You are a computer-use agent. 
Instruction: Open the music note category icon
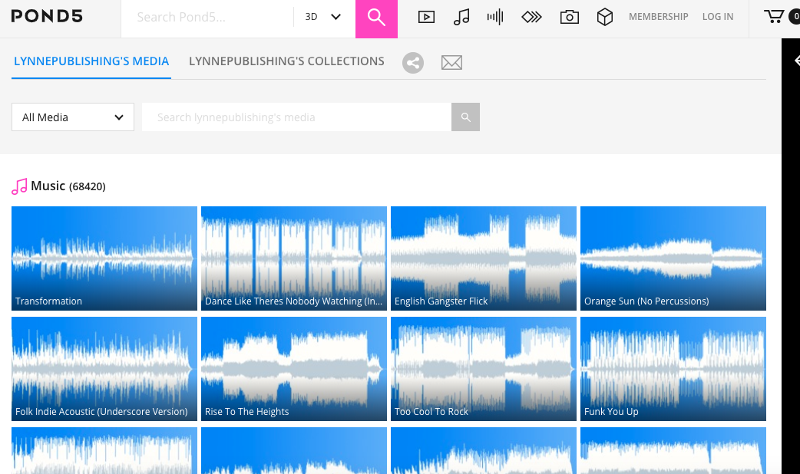(461, 17)
